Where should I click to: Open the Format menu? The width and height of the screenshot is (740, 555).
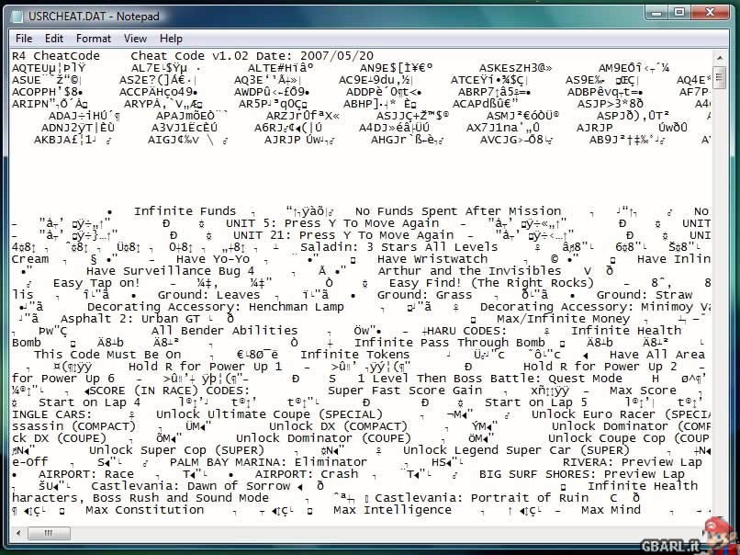coord(94,39)
